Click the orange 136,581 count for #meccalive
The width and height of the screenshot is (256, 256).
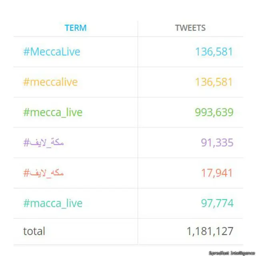[214, 82]
